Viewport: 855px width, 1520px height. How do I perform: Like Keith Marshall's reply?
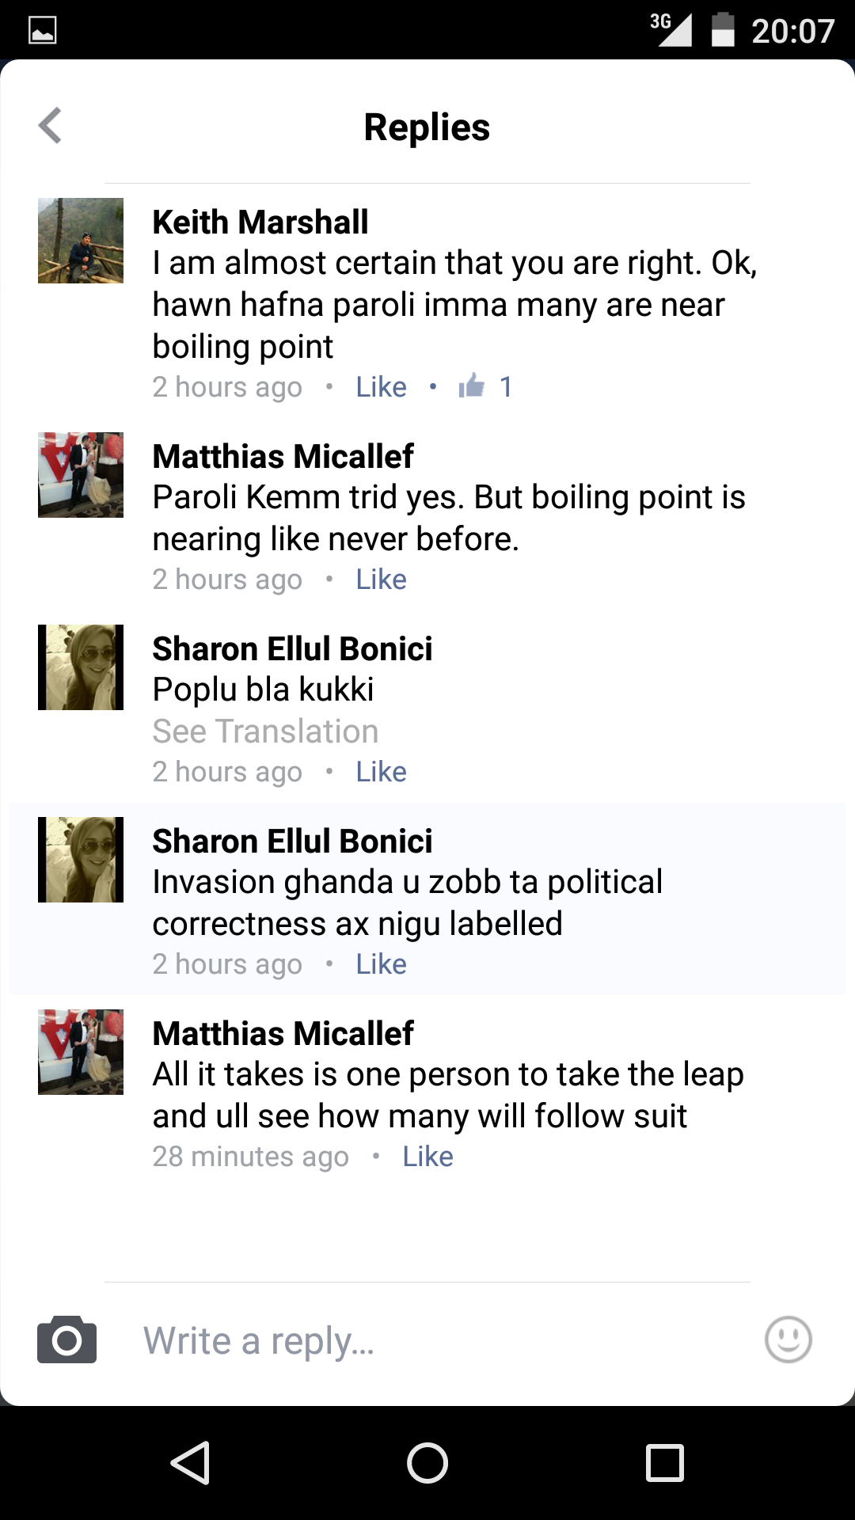(381, 386)
